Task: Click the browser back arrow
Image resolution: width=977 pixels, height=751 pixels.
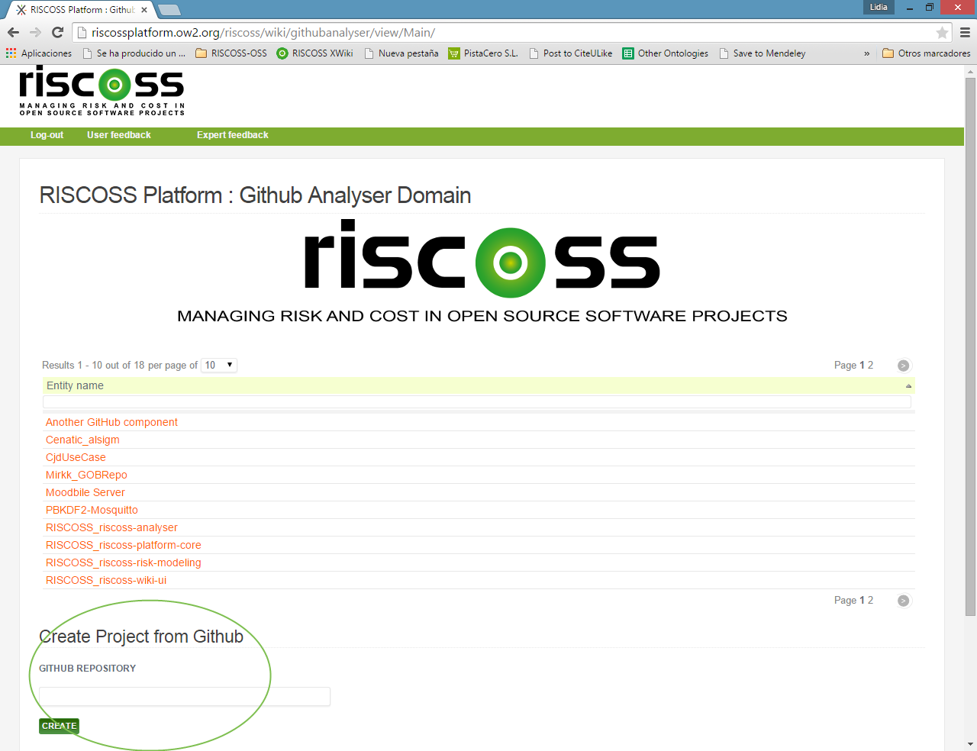Action: [13, 32]
